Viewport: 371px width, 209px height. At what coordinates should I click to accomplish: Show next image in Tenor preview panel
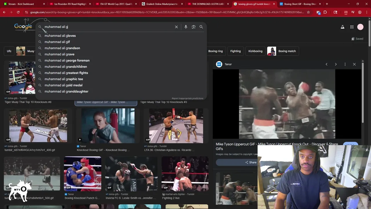(336, 64)
